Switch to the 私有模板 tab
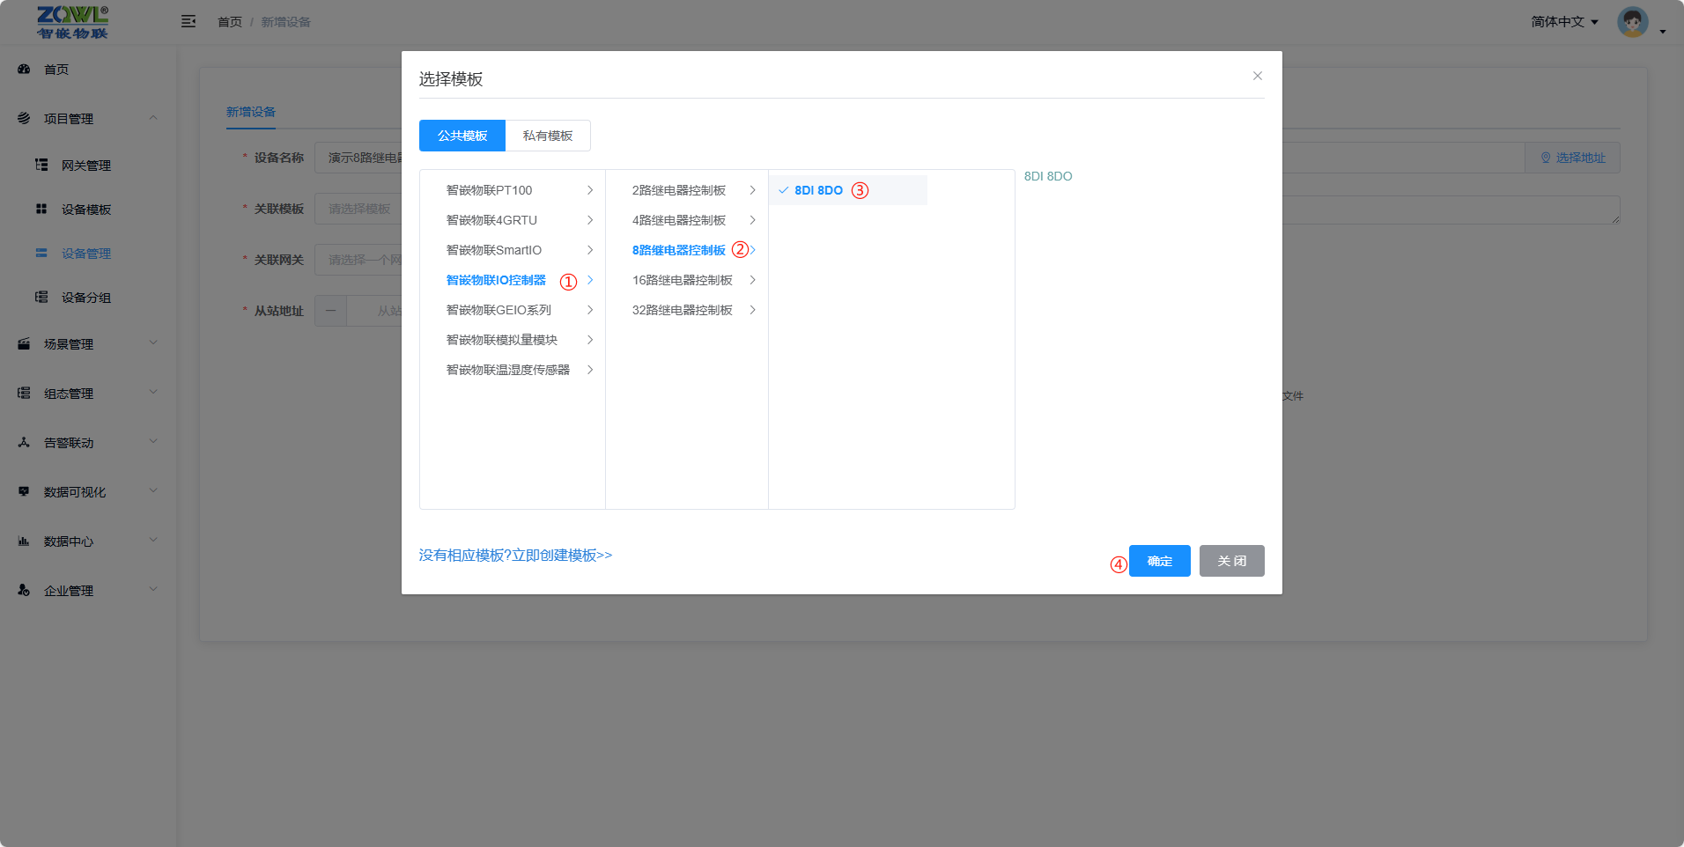Screen dimensions: 1684x847 click(548, 136)
